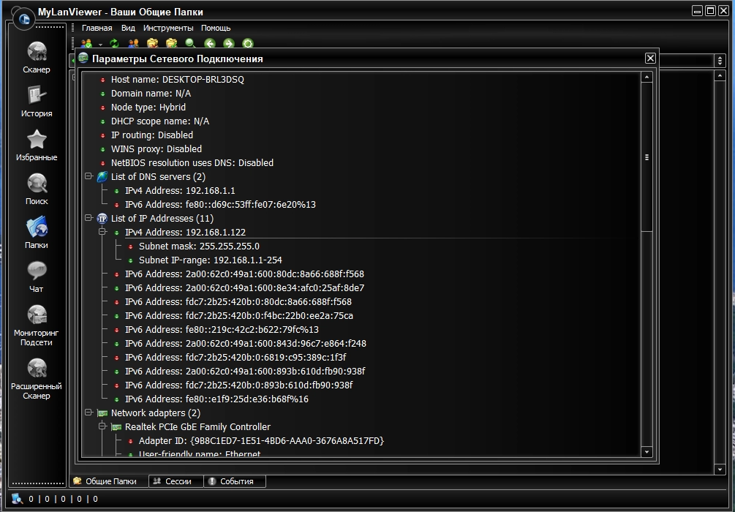The width and height of the screenshot is (735, 512).
Task: Click the main window scrollbar up arrow
Action: [720, 75]
